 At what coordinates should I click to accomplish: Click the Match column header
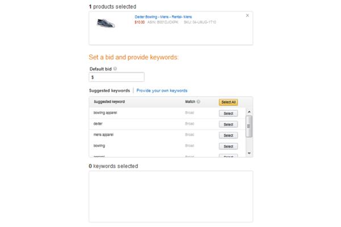[x=190, y=102]
